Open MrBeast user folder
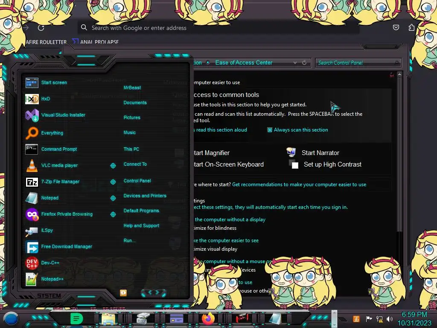Image resolution: width=437 pixels, height=328 pixels. tap(132, 88)
